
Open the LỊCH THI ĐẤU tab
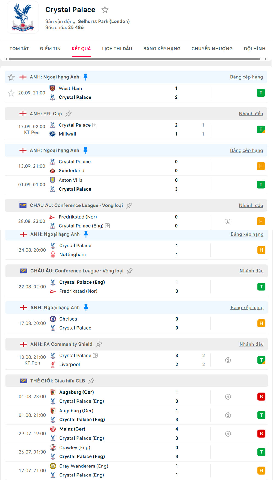[117, 49]
